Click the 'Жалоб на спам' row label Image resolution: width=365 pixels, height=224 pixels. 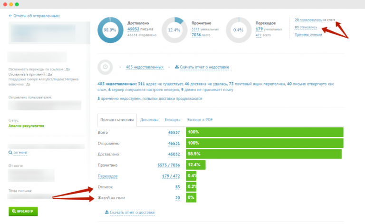(x=111, y=198)
